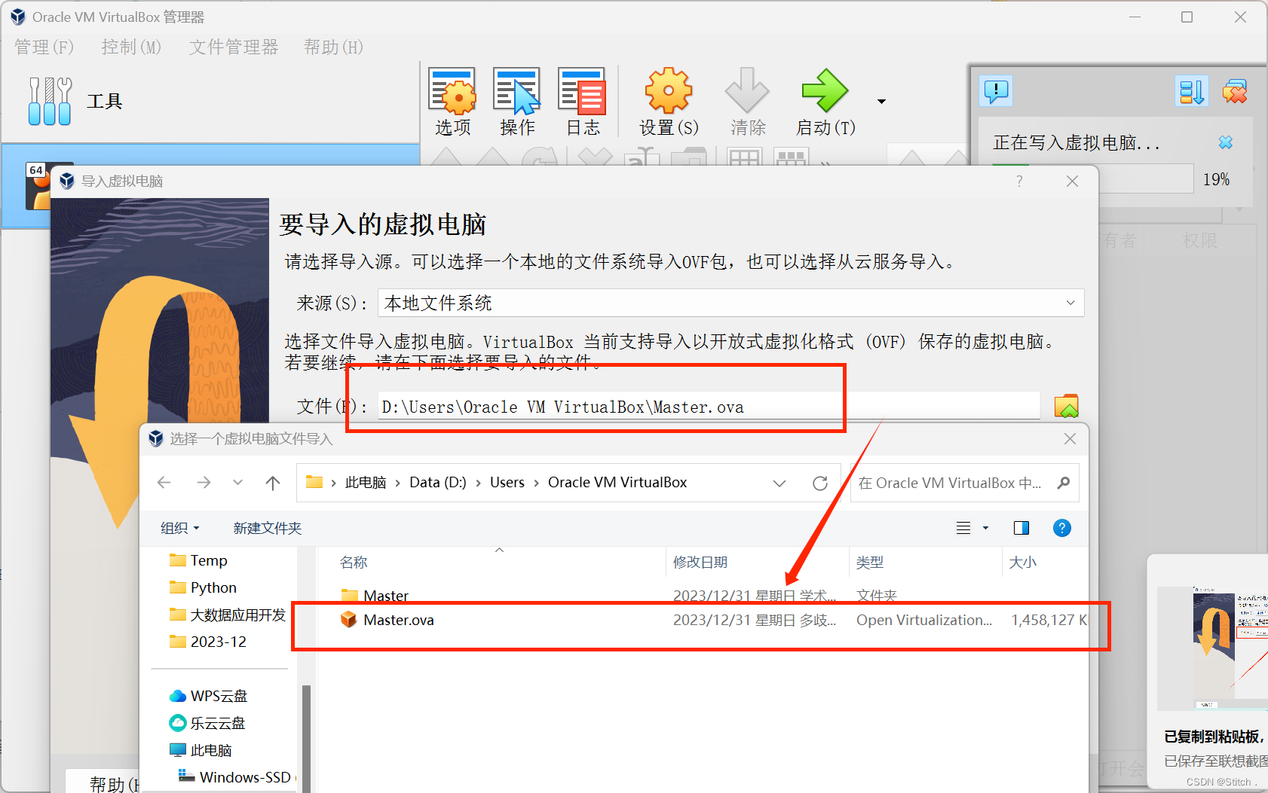Viewport: 1268px width, 793px height.
Task: Click Data (D:) in the address breadcrumb
Action: (438, 483)
